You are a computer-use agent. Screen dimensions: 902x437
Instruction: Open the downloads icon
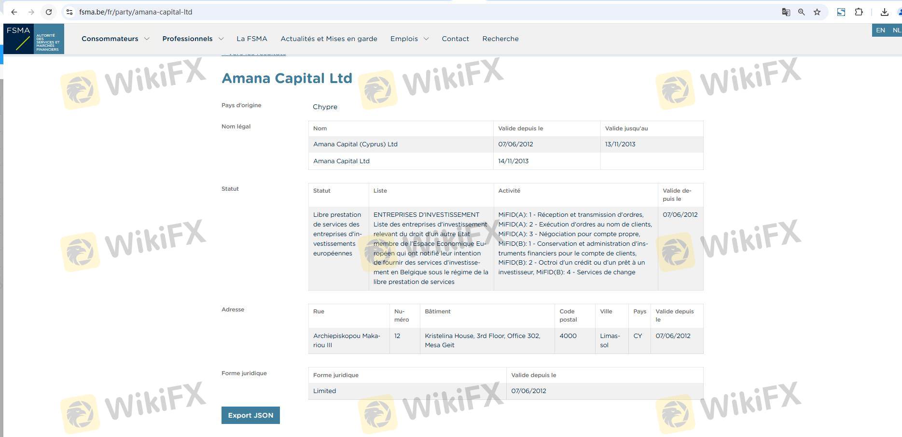pyautogui.click(x=884, y=12)
